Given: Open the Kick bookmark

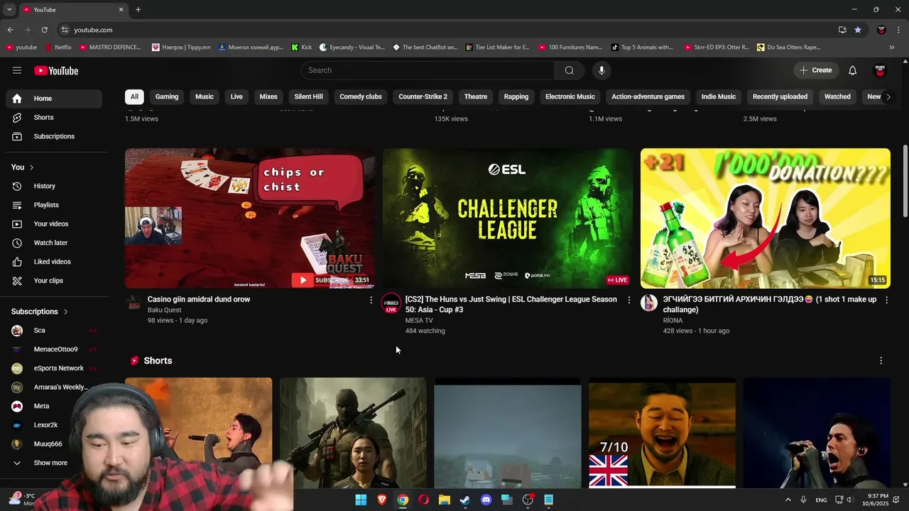Looking at the screenshot, I should coord(301,48).
